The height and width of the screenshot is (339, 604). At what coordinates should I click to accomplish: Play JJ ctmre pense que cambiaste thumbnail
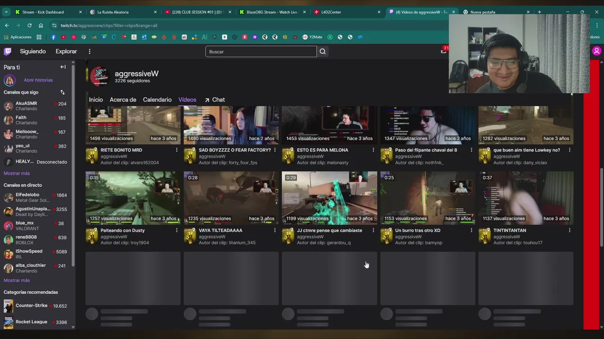329,198
